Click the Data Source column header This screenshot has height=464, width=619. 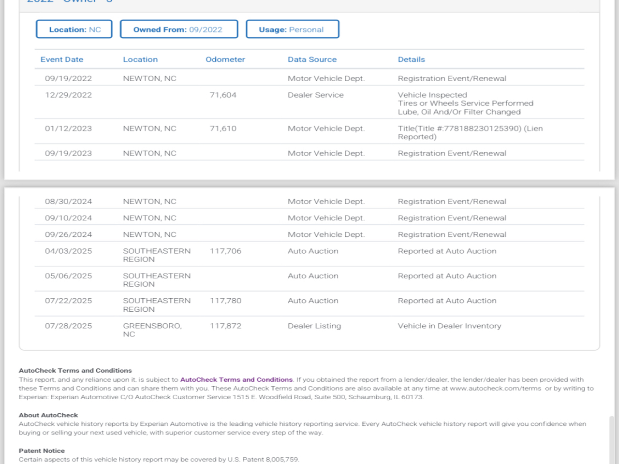[x=312, y=59]
